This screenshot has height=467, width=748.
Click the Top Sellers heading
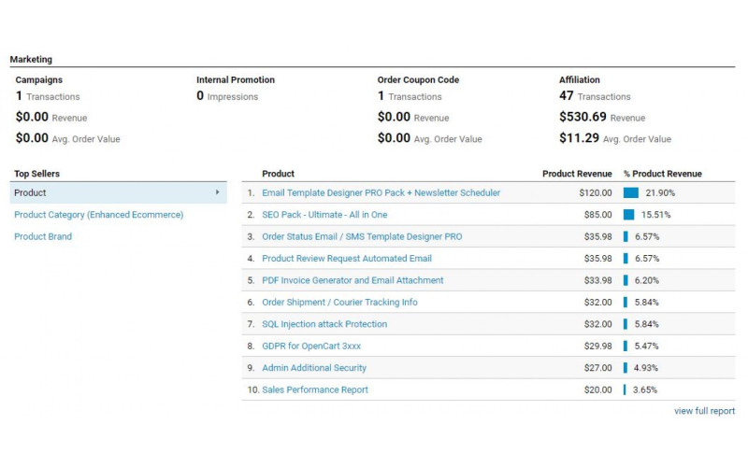pyautogui.click(x=36, y=174)
